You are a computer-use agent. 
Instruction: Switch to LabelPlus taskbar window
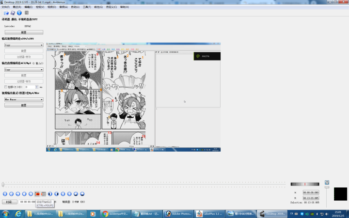click(x=209, y=214)
